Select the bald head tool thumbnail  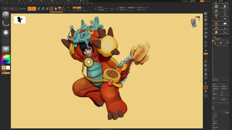[x=216, y=32]
